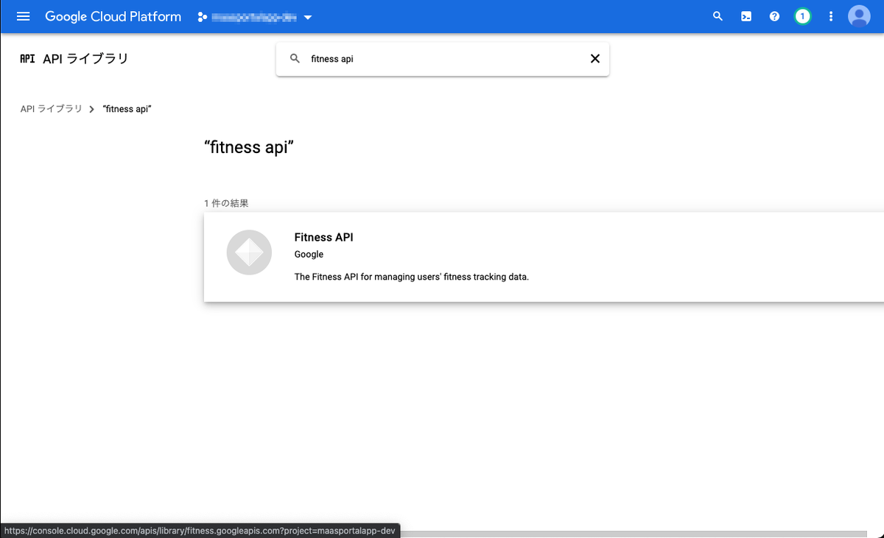Click the Google Cloud Platform logo text

tap(113, 16)
